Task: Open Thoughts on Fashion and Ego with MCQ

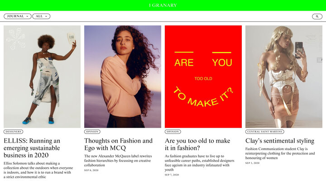Action: pyautogui.click(x=118, y=144)
